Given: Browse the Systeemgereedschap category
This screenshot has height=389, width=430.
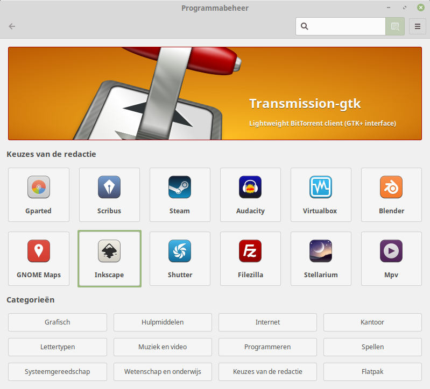Looking at the screenshot, I should (x=58, y=371).
